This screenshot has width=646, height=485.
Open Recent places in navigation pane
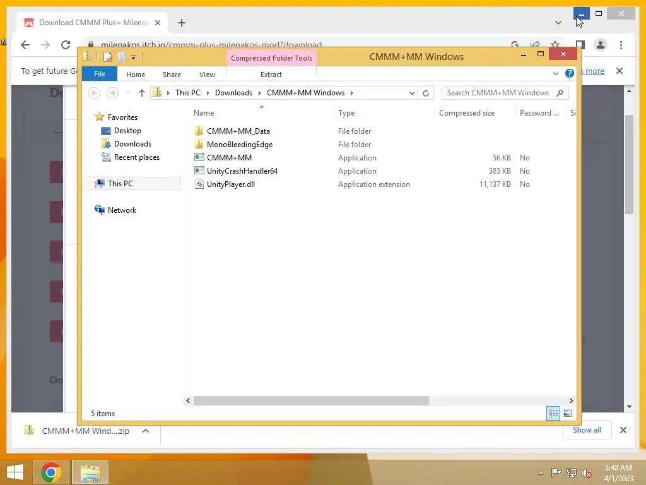136,157
